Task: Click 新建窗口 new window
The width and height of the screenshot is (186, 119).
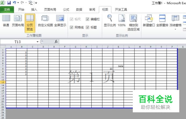Action: coord(149,21)
